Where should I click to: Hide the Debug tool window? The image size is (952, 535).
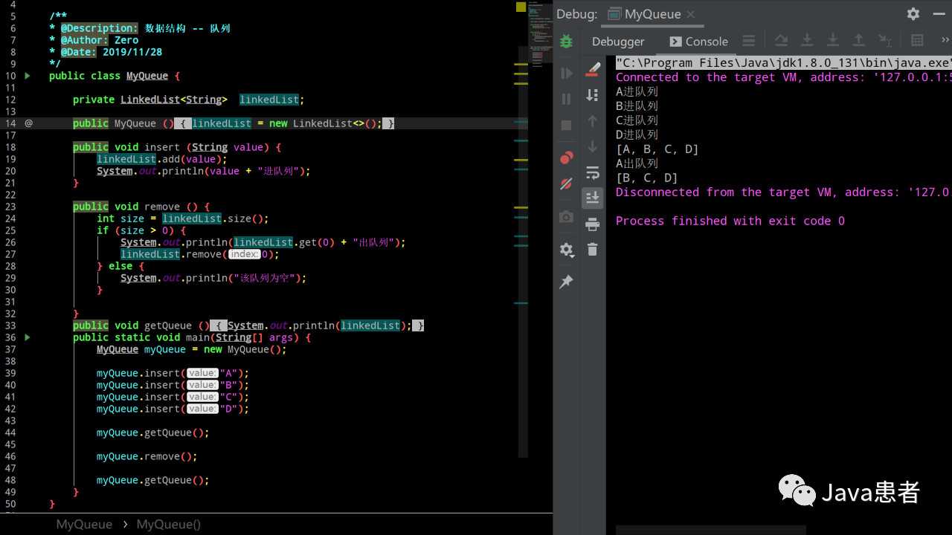[940, 13]
